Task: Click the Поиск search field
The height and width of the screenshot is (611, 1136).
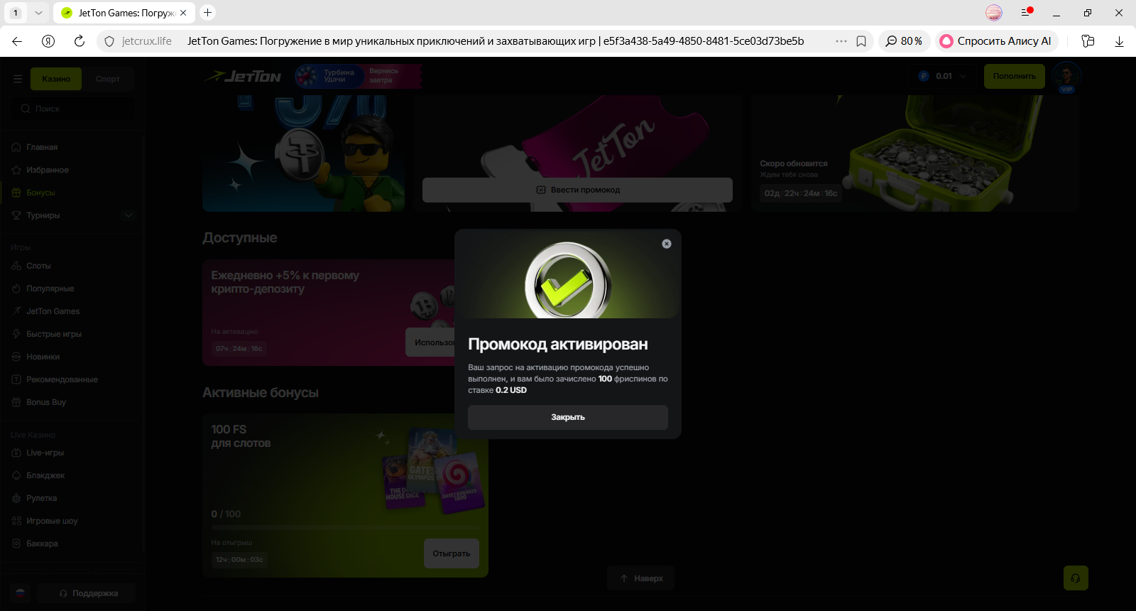Action: [72, 109]
